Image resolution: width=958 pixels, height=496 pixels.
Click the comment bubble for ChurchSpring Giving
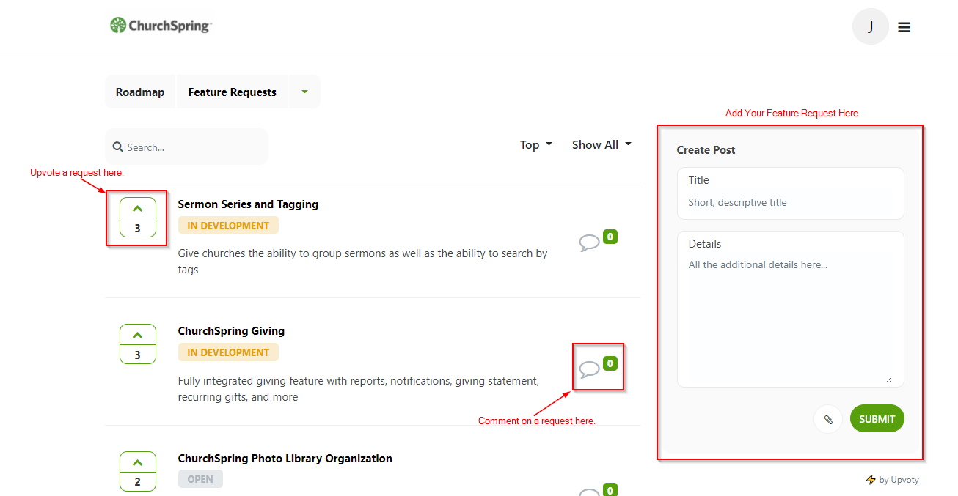click(589, 369)
